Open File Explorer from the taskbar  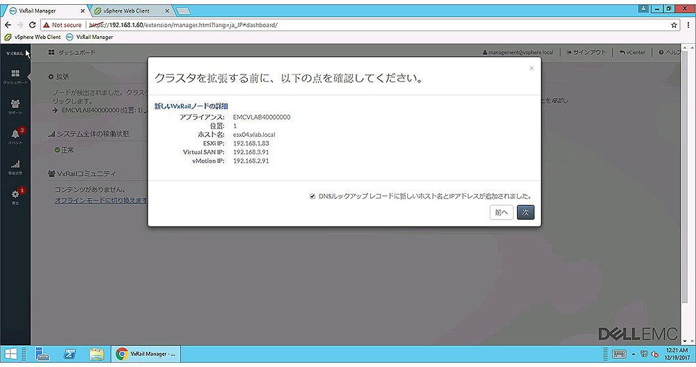tap(97, 354)
